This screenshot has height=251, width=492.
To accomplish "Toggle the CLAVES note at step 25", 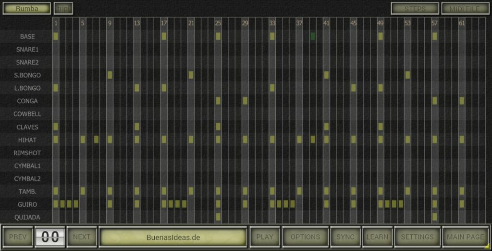I will tap(218, 127).
